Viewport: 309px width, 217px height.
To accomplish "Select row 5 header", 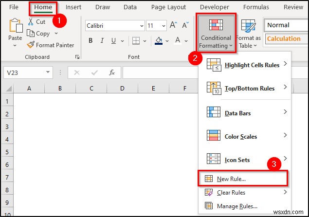I will pyautogui.click(x=7, y=152).
